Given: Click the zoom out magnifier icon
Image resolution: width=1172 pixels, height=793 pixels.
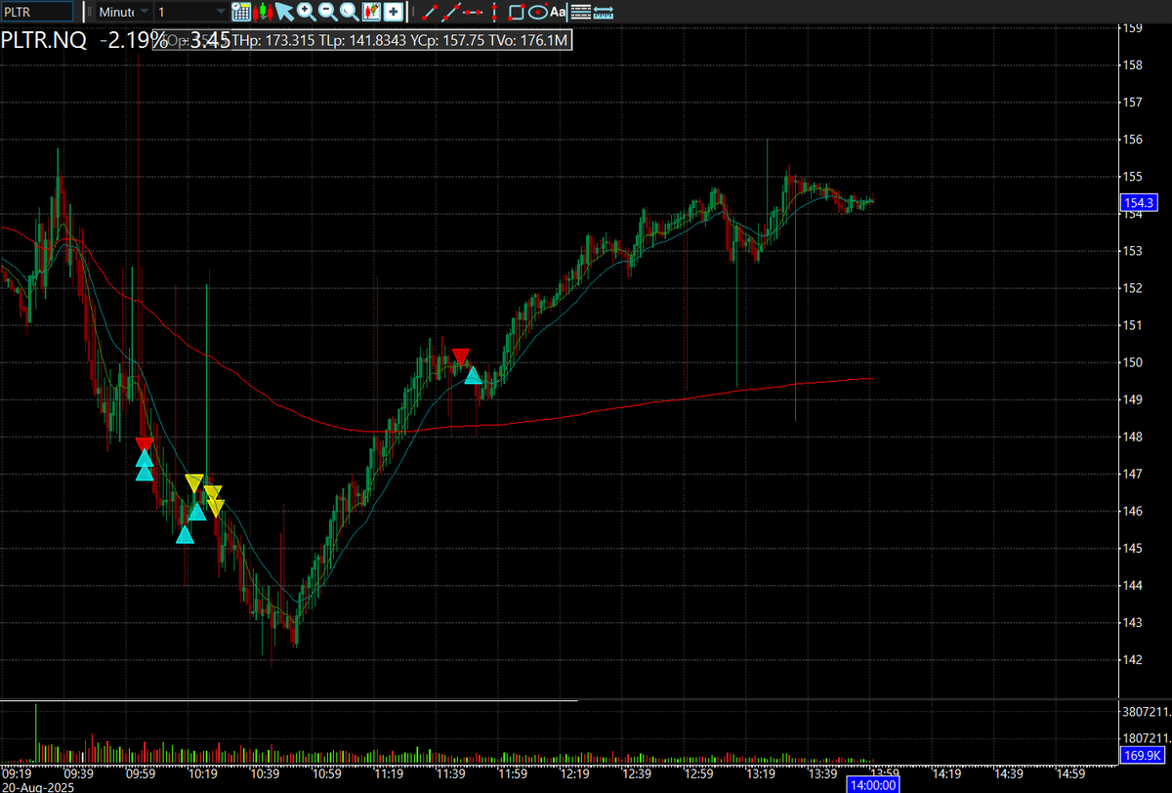Looking at the screenshot, I should [x=327, y=12].
